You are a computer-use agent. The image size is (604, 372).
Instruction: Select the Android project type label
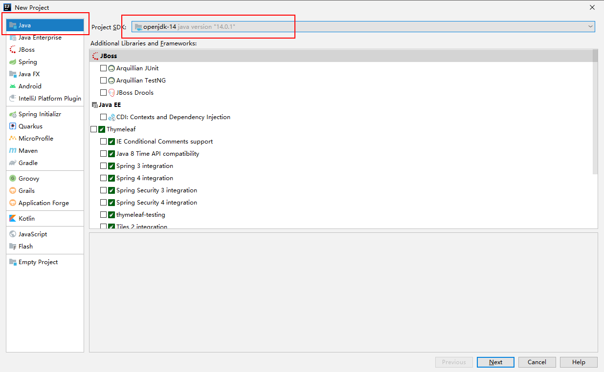(x=30, y=86)
